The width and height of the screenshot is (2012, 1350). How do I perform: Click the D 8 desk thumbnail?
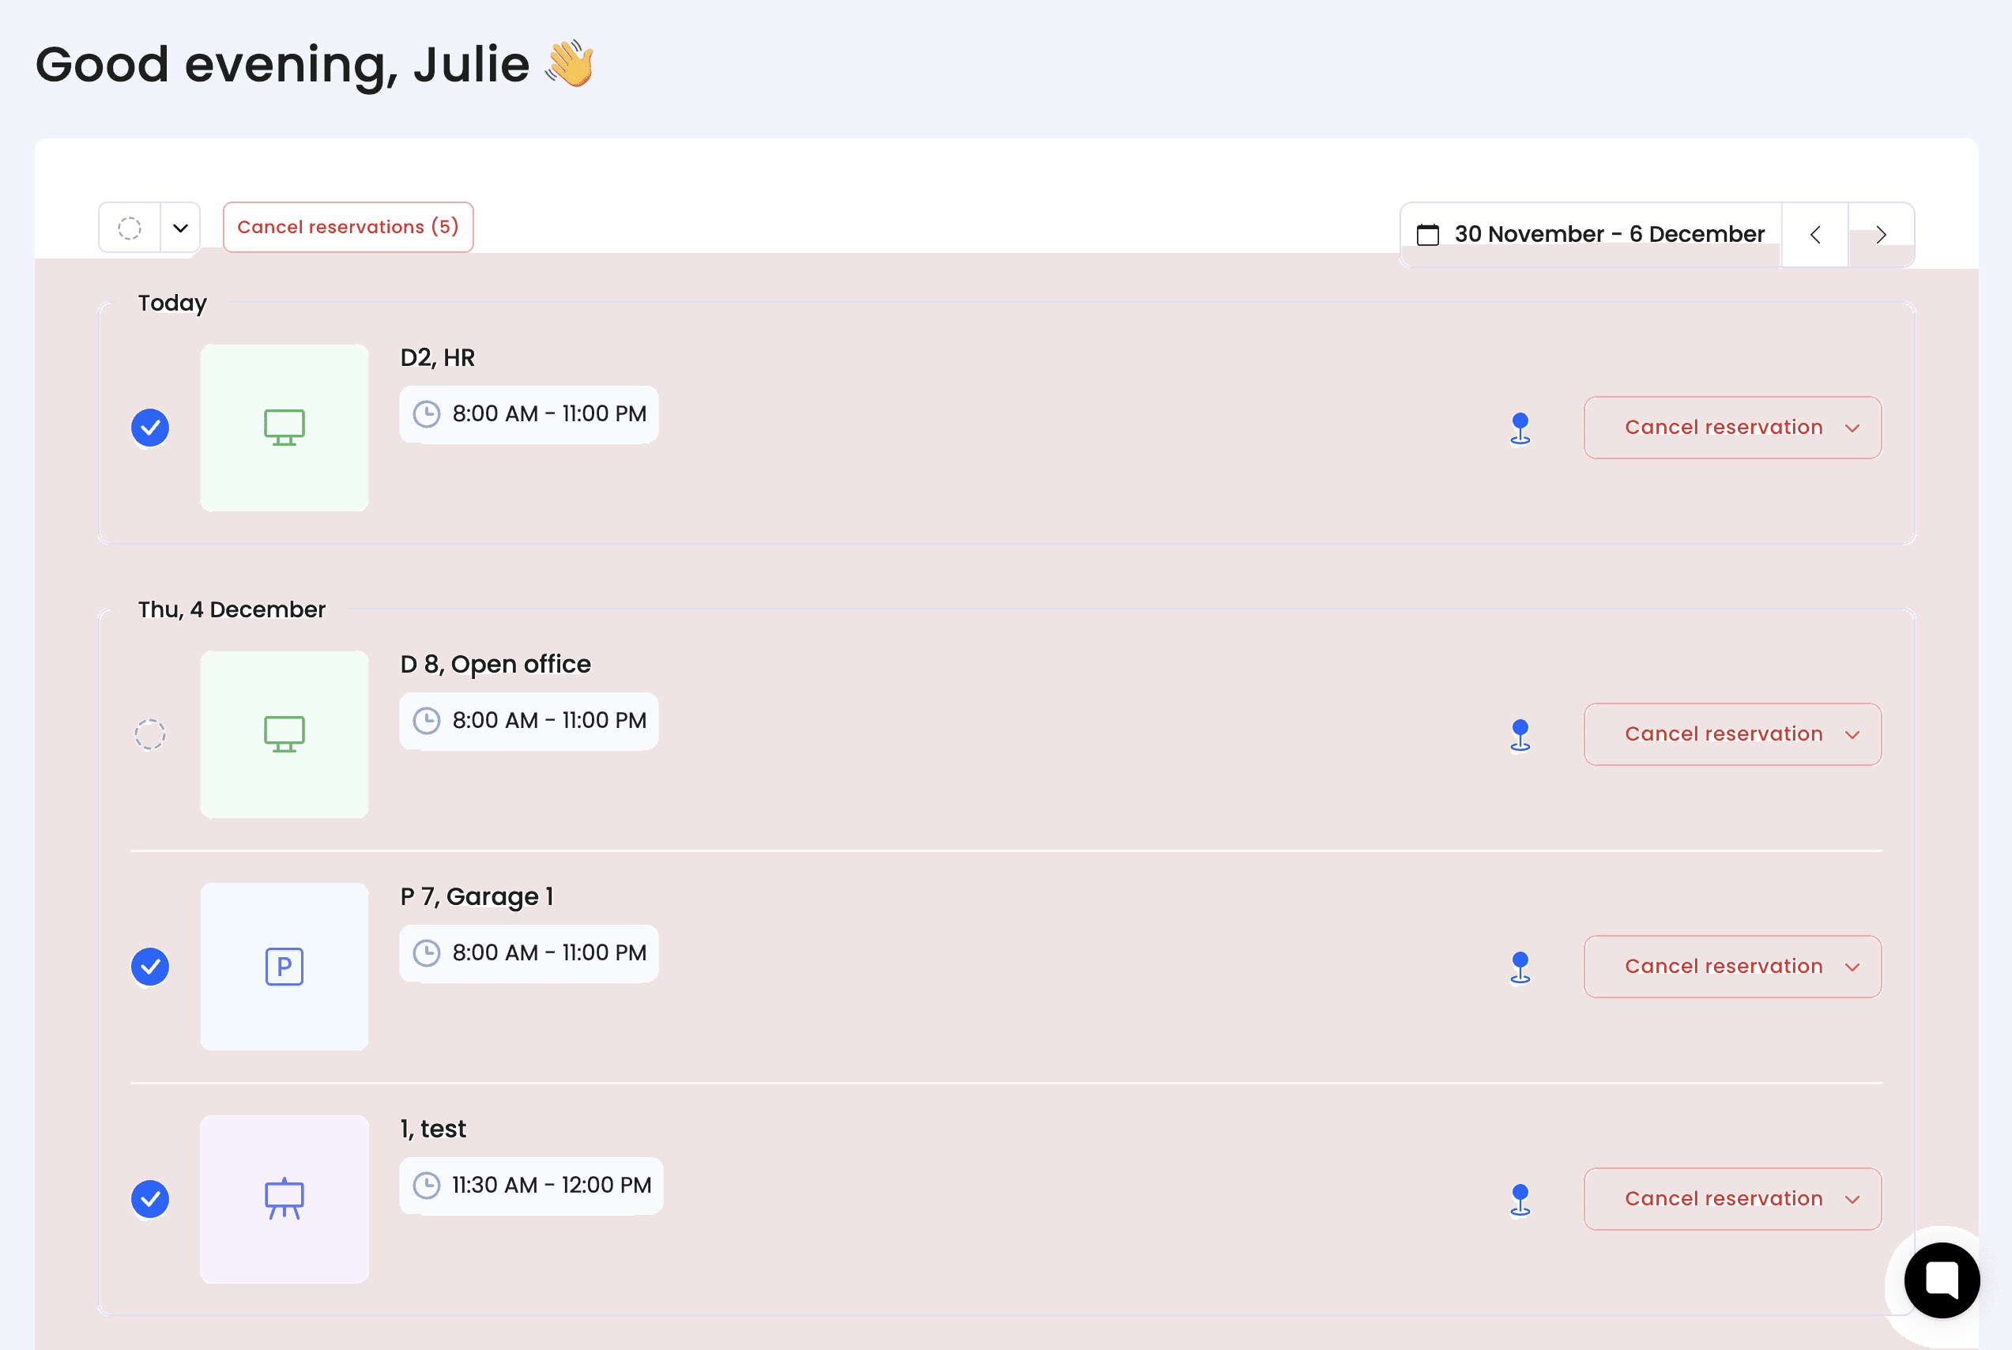click(x=284, y=734)
